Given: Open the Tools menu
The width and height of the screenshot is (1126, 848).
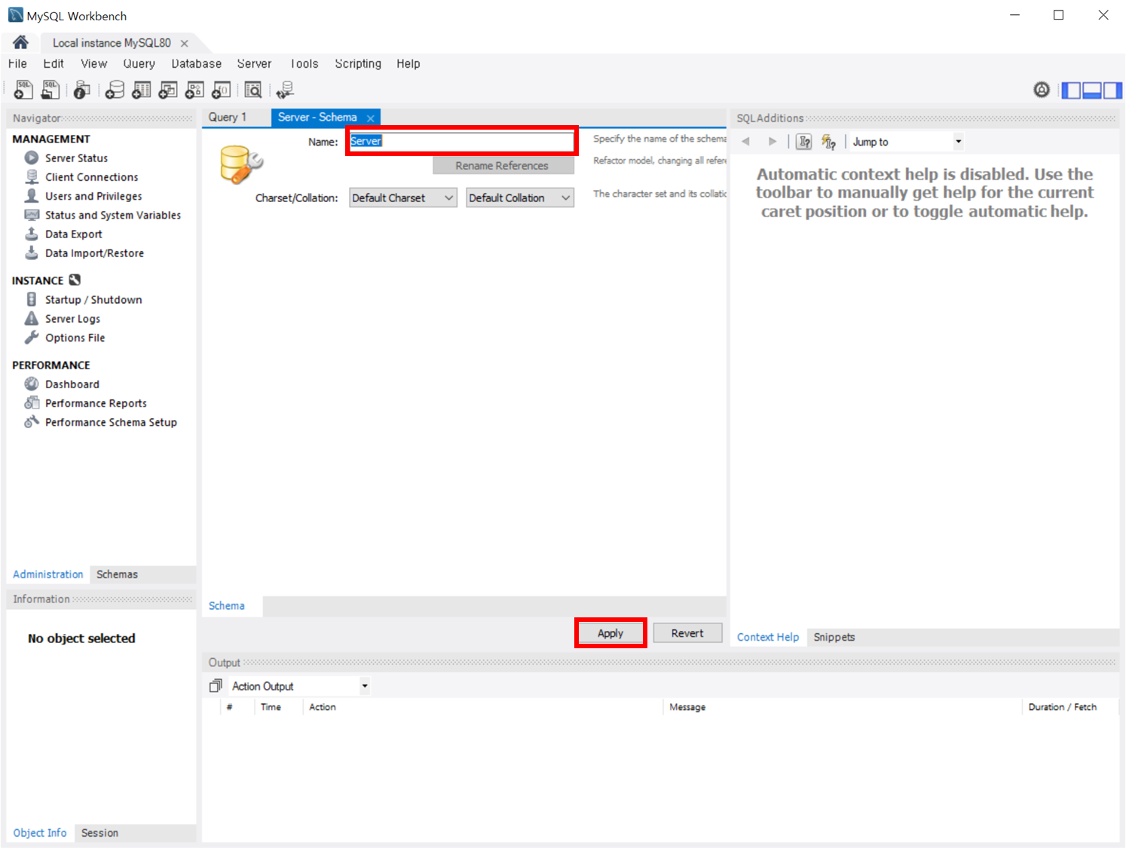Looking at the screenshot, I should pyautogui.click(x=304, y=63).
